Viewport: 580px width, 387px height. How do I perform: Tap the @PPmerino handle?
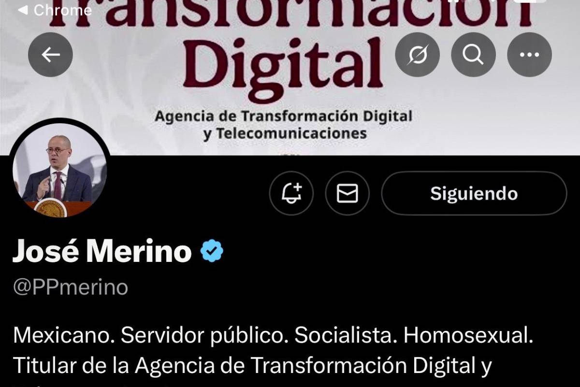click(71, 287)
